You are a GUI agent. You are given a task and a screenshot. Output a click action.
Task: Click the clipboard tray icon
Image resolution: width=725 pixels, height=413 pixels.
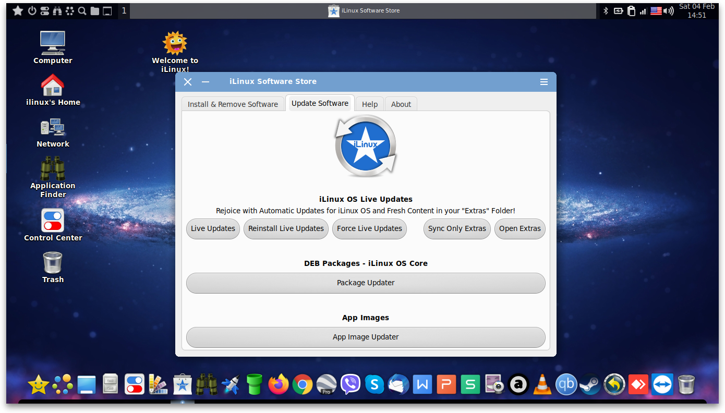631,10
